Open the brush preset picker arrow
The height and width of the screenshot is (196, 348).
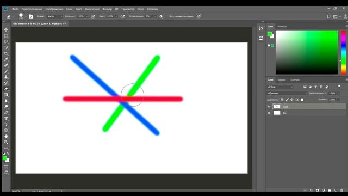tap(26, 17)
